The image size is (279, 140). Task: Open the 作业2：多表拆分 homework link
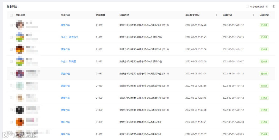[x=69, y=37]
